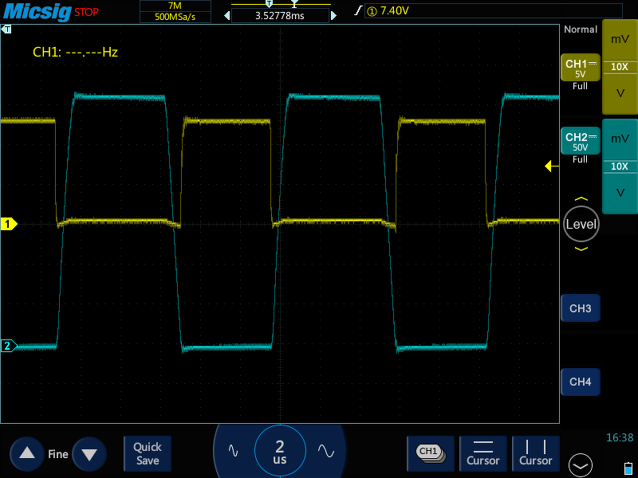Image resolution: width=638 pixels, height=478 pixels.
Task: Expand the bottom menu chevron
Action: (581, 465)
